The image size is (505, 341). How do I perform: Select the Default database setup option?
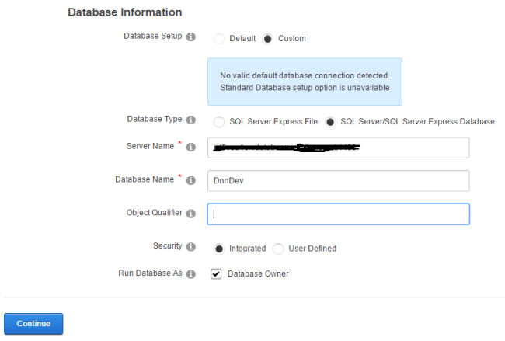pos(219,38)
